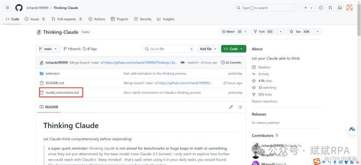This screenshot has width=361, height=165.
Task: Open the pull requests icon in top bar
Action: coord(330,8)
